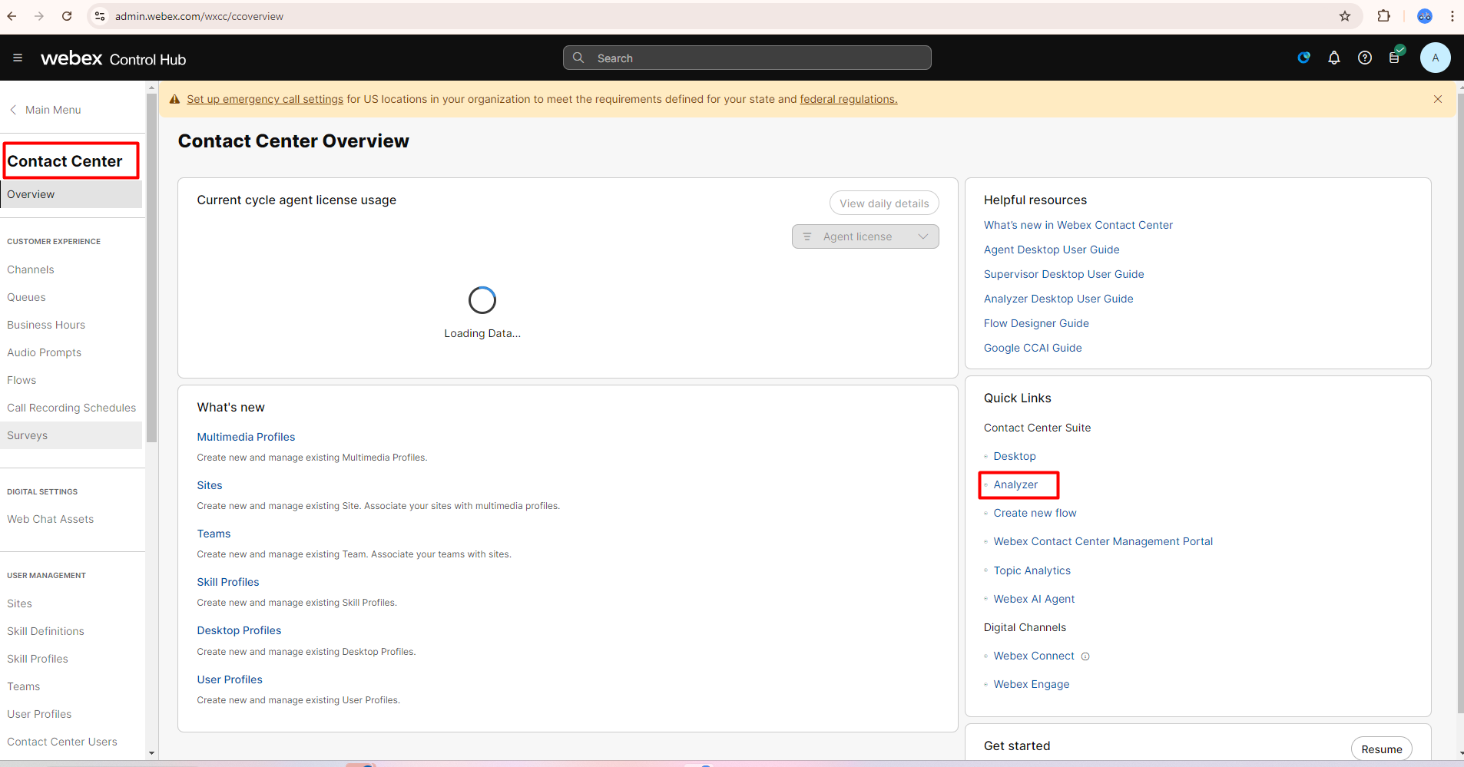This screenshot has height=767, width=1464.
Task: Click the browser address bar URL
Action: (x=199, y=16)
